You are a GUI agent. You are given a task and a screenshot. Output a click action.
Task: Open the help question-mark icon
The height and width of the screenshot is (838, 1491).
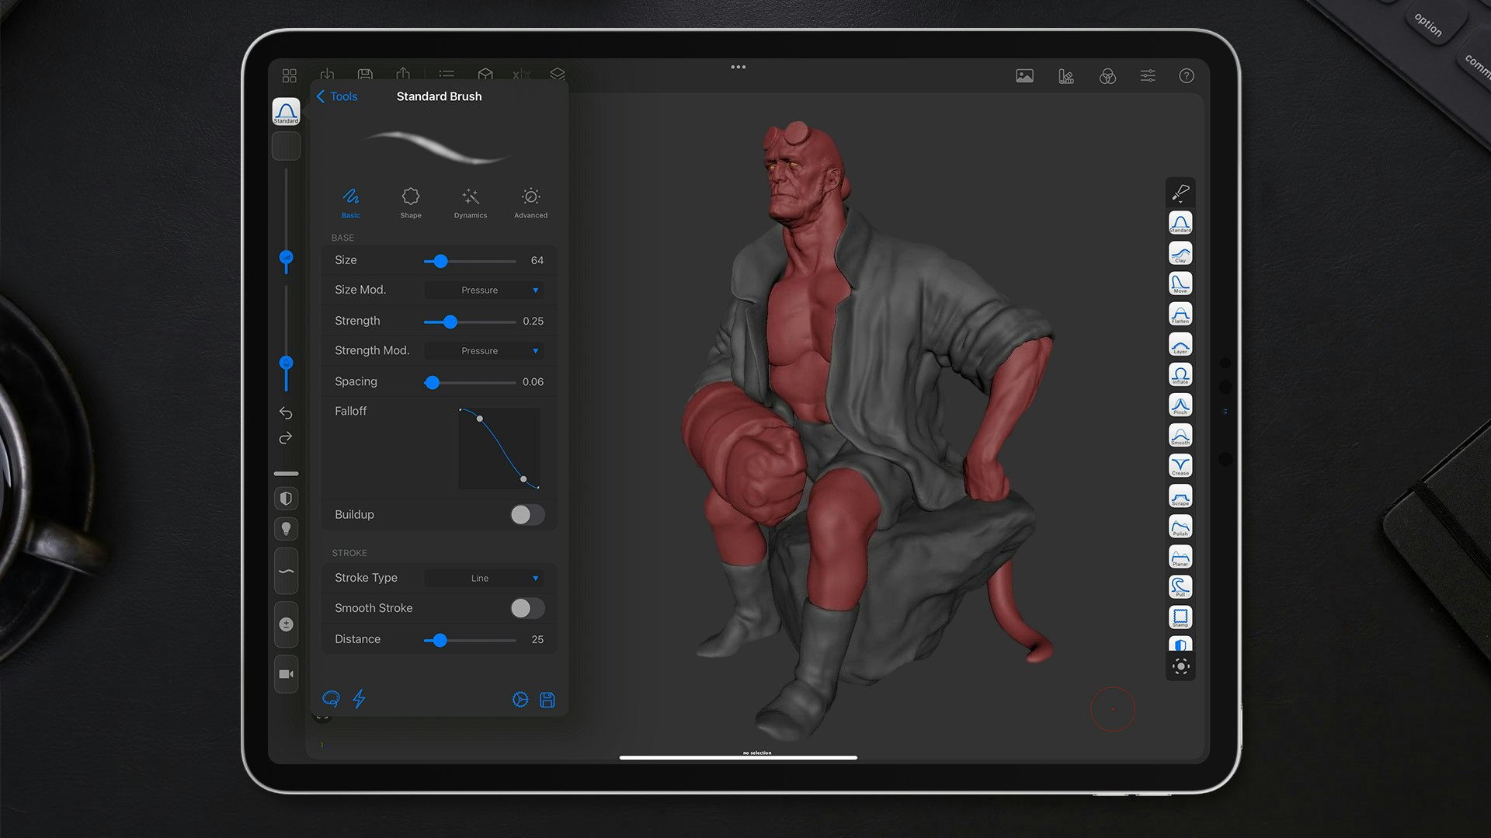(x=1187, y=76)
